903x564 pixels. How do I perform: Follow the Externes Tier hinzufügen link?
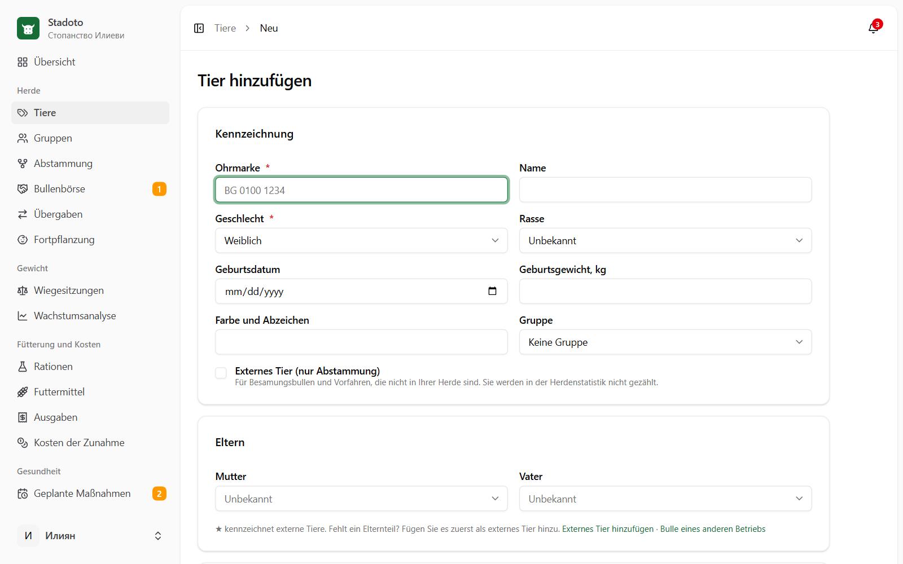[607, 529]
